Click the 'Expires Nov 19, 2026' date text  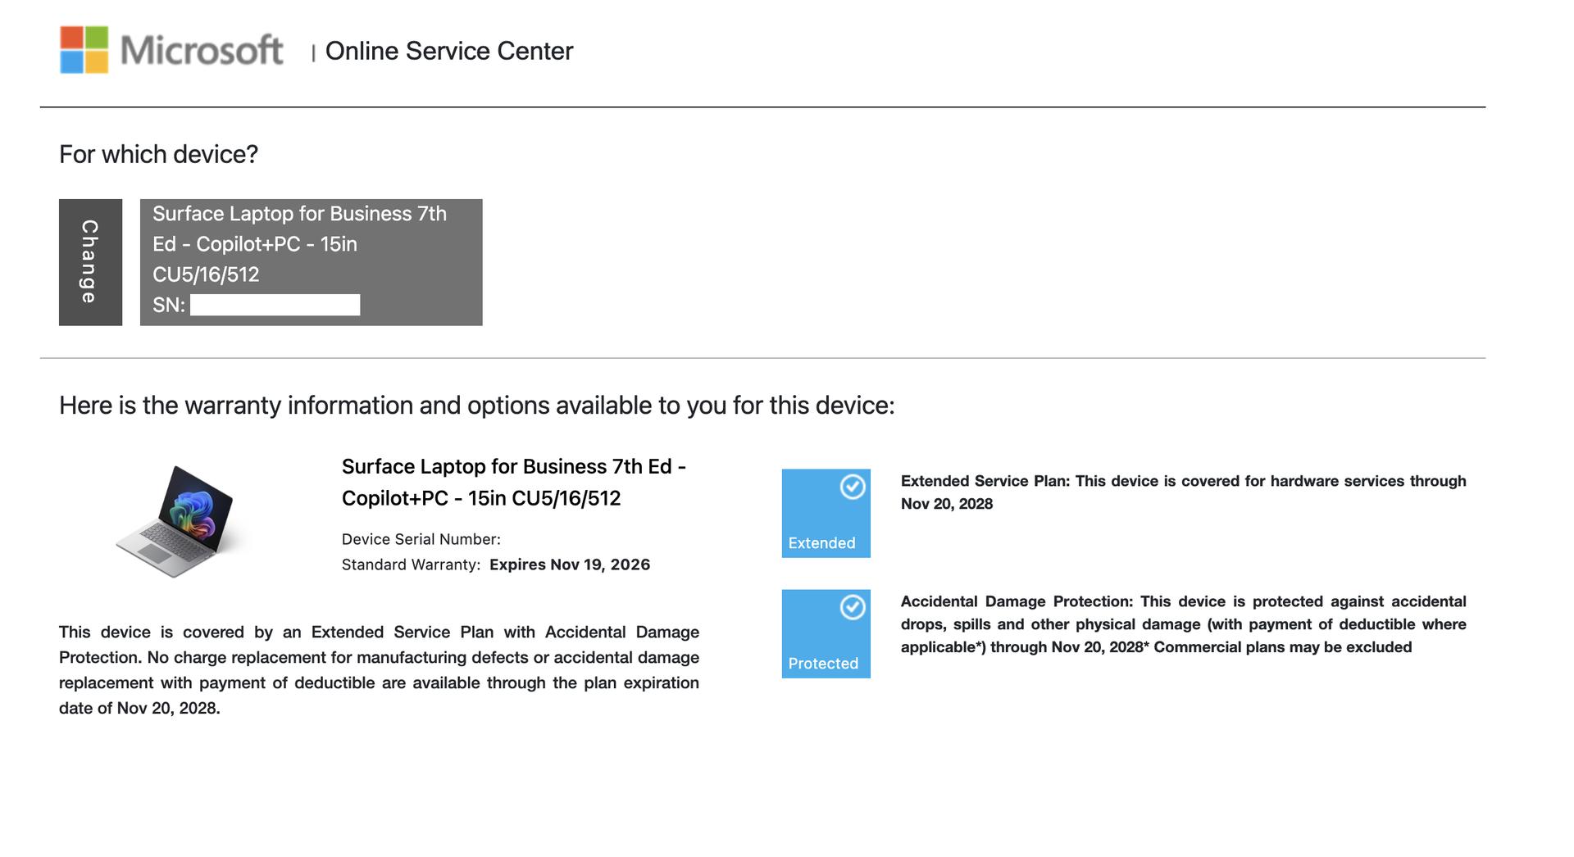click(x=569, y=565)
